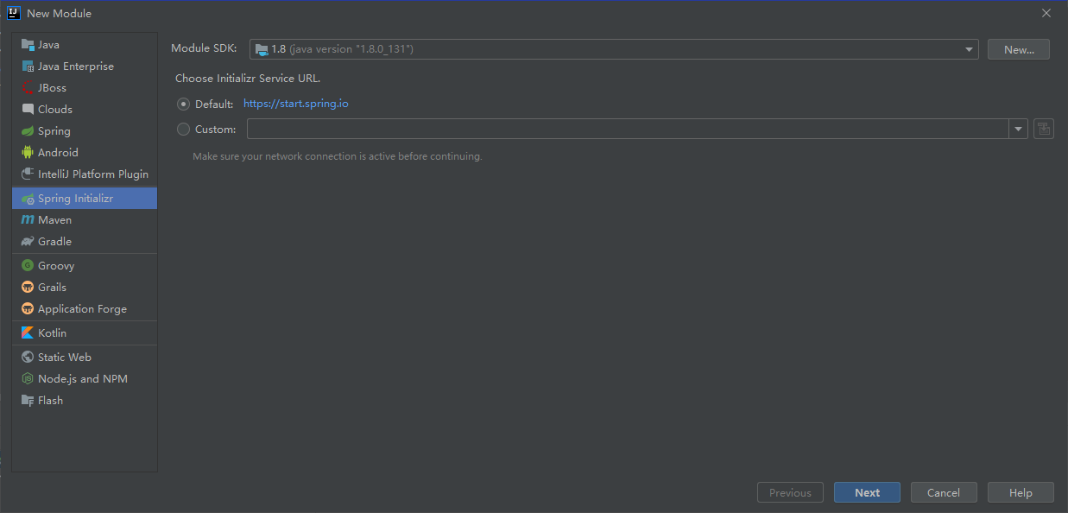Click the IntelliJ Platform Plugin icon

tap(28, 174)
